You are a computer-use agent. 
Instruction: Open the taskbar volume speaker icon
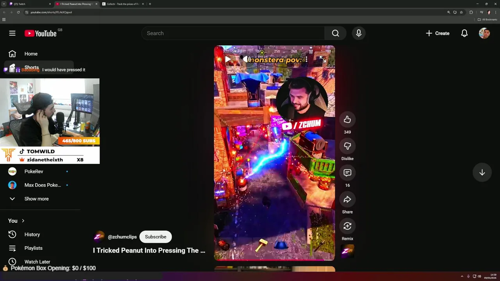click(x=479, y=276)
